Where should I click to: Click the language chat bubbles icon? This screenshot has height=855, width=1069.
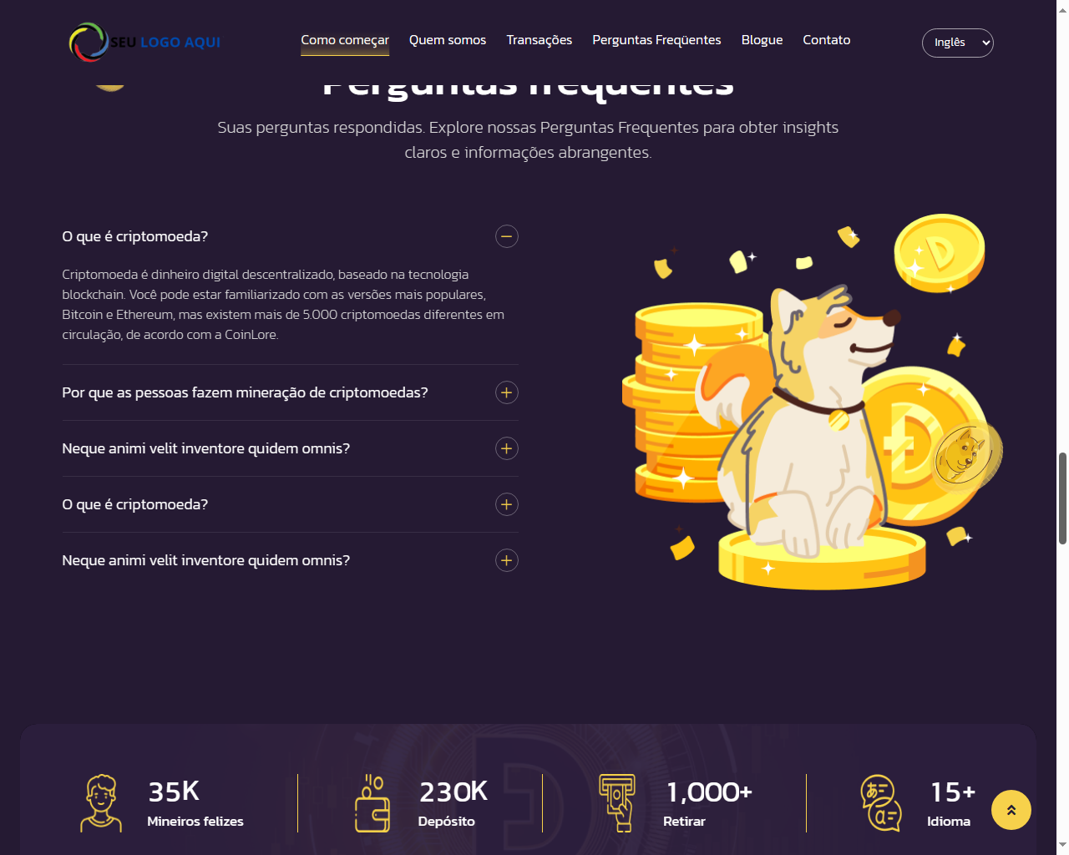pyautogui.click(x=881, y=803)
